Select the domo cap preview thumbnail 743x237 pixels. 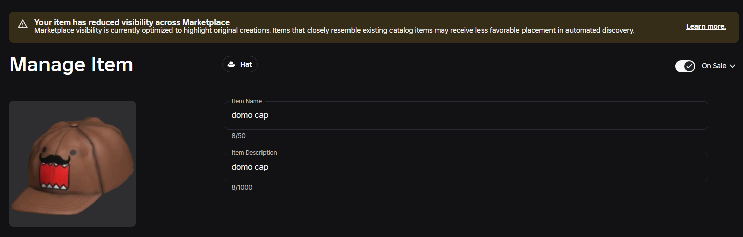[x=72, y=164]
